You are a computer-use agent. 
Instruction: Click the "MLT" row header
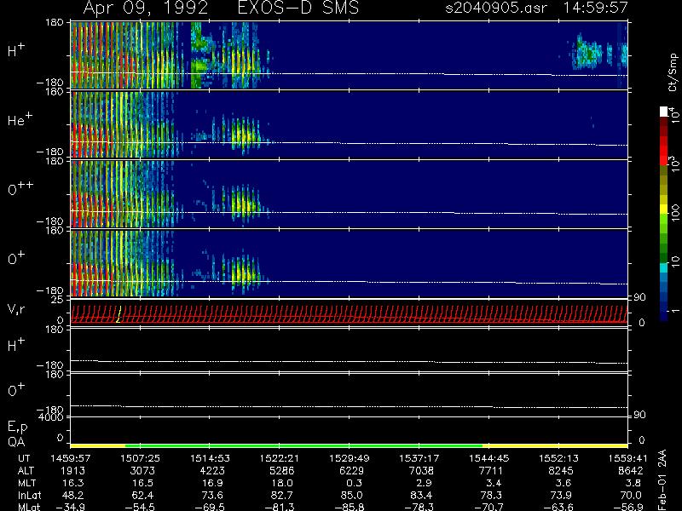pos(27,483)
